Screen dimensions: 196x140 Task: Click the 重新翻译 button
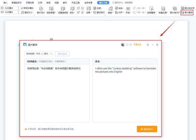click(x=62, y=54)
